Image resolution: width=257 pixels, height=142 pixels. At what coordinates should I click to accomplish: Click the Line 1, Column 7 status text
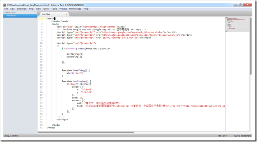tap(11, 136)
